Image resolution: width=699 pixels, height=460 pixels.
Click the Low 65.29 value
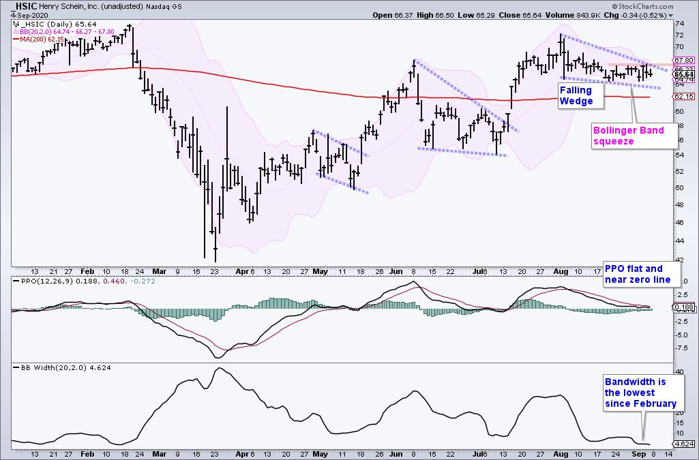click(x=475, y=15)
